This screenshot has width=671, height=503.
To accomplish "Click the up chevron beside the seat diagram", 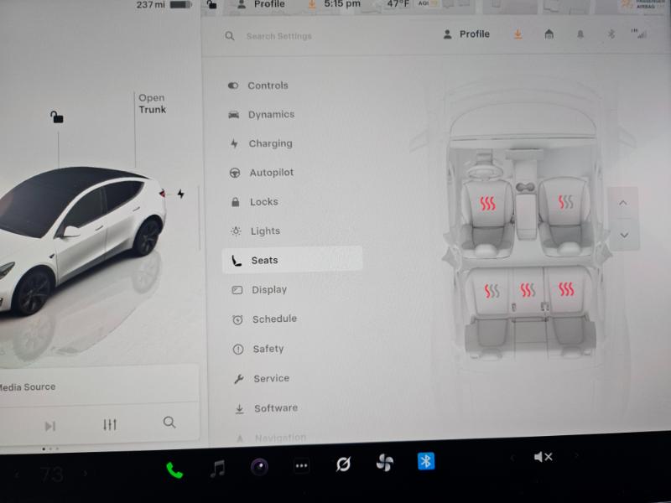I will point(622,203).
